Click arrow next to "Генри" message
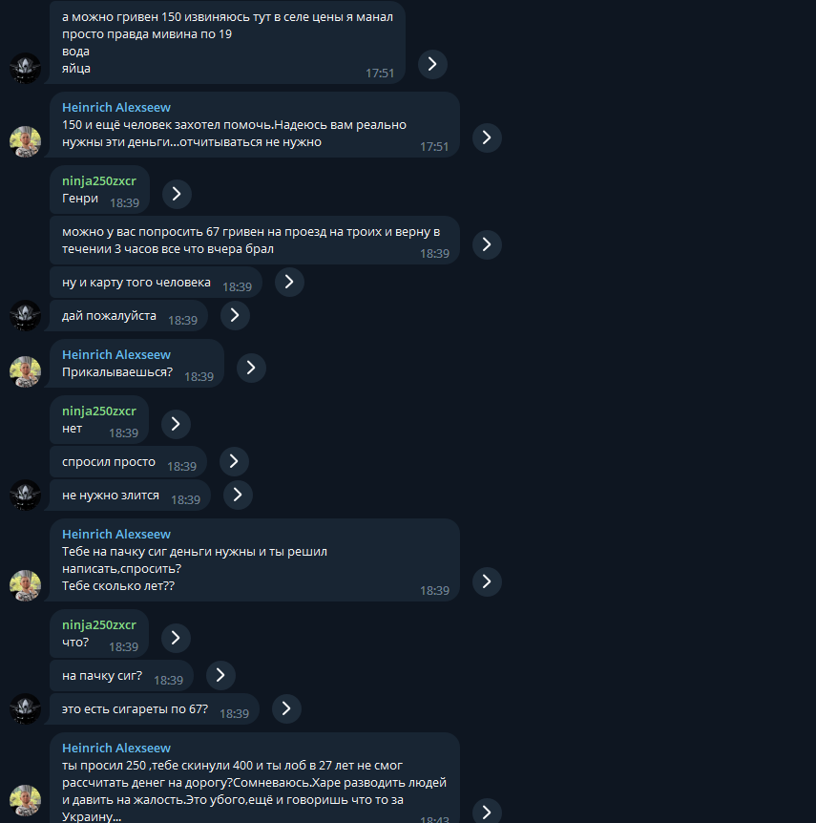The height and width of the screenshot is (823, 816). coord(177,194)
